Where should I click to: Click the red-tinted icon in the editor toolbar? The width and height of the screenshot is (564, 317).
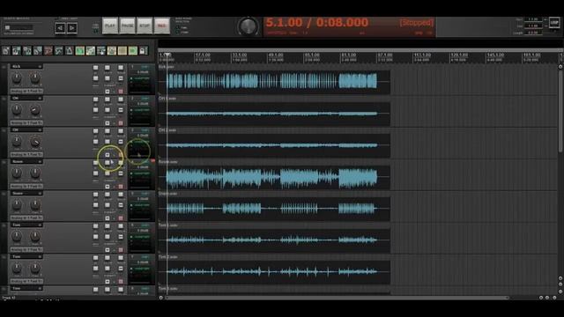(x=48, y=51)
